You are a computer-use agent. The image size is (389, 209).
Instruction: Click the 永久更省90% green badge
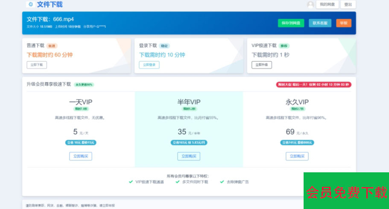[84, 84]
